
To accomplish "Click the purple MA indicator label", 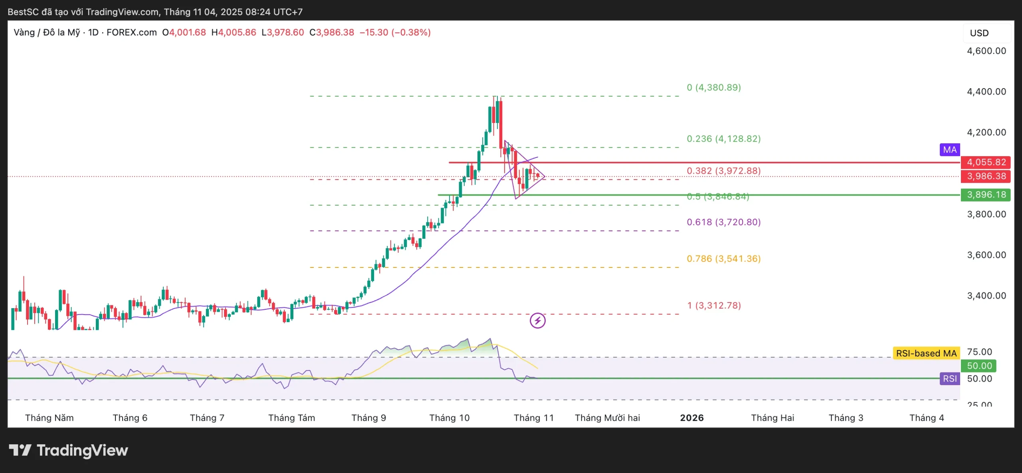I will click(x=949, y=150).
